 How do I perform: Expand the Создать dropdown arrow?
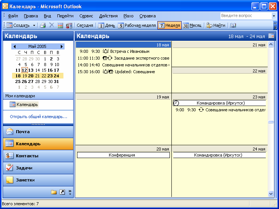click(34, 25)
